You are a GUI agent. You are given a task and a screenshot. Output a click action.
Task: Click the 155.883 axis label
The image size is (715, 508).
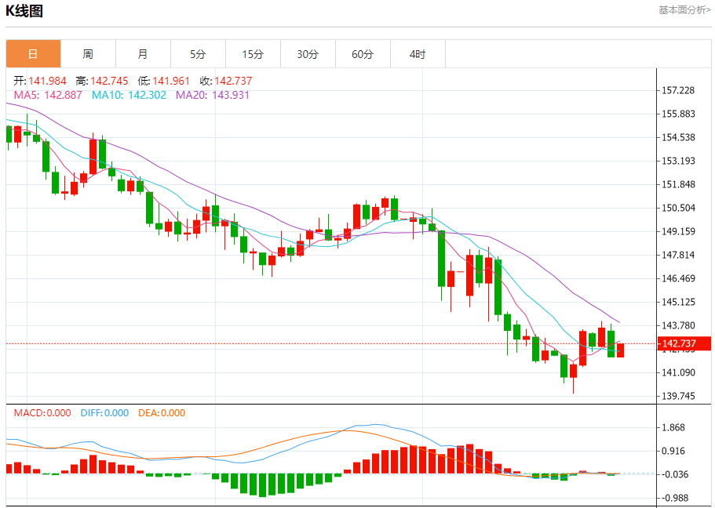click(679, 114)
